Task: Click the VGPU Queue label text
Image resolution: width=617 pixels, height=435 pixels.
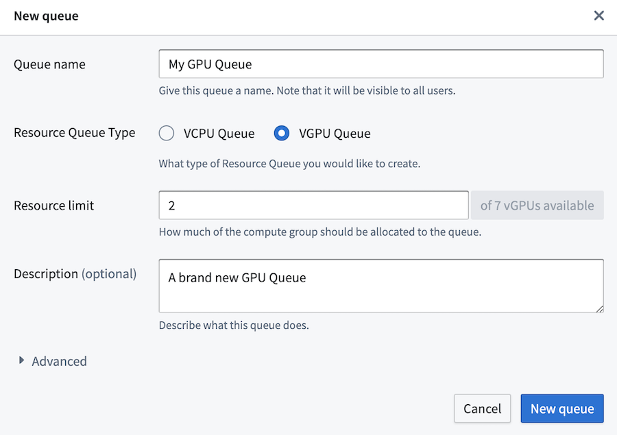Action: [335, 134]
